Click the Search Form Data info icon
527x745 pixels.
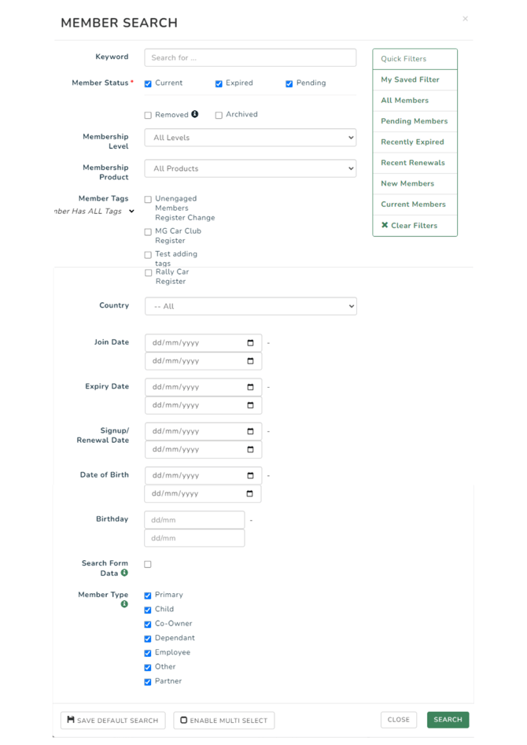(x=124, y=573)
